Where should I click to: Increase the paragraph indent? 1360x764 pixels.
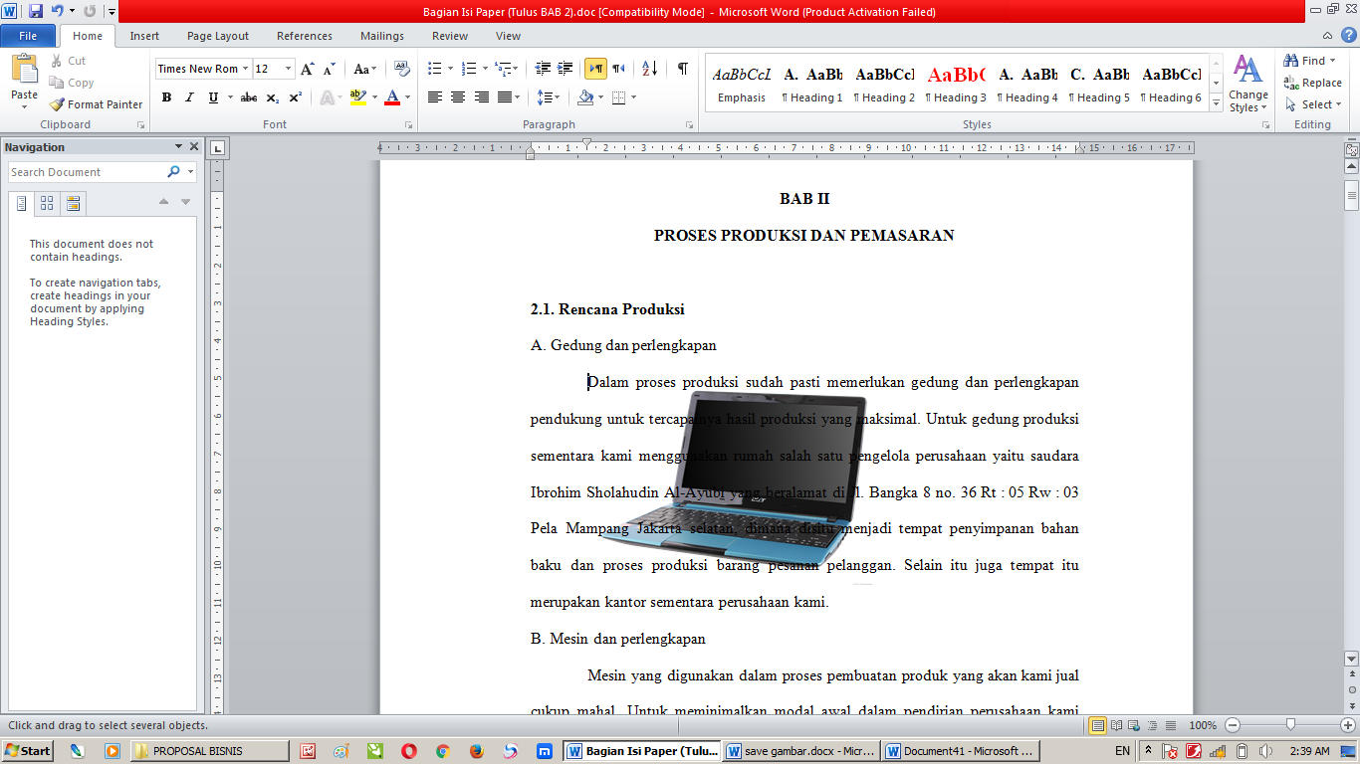[x=566, y=69]
